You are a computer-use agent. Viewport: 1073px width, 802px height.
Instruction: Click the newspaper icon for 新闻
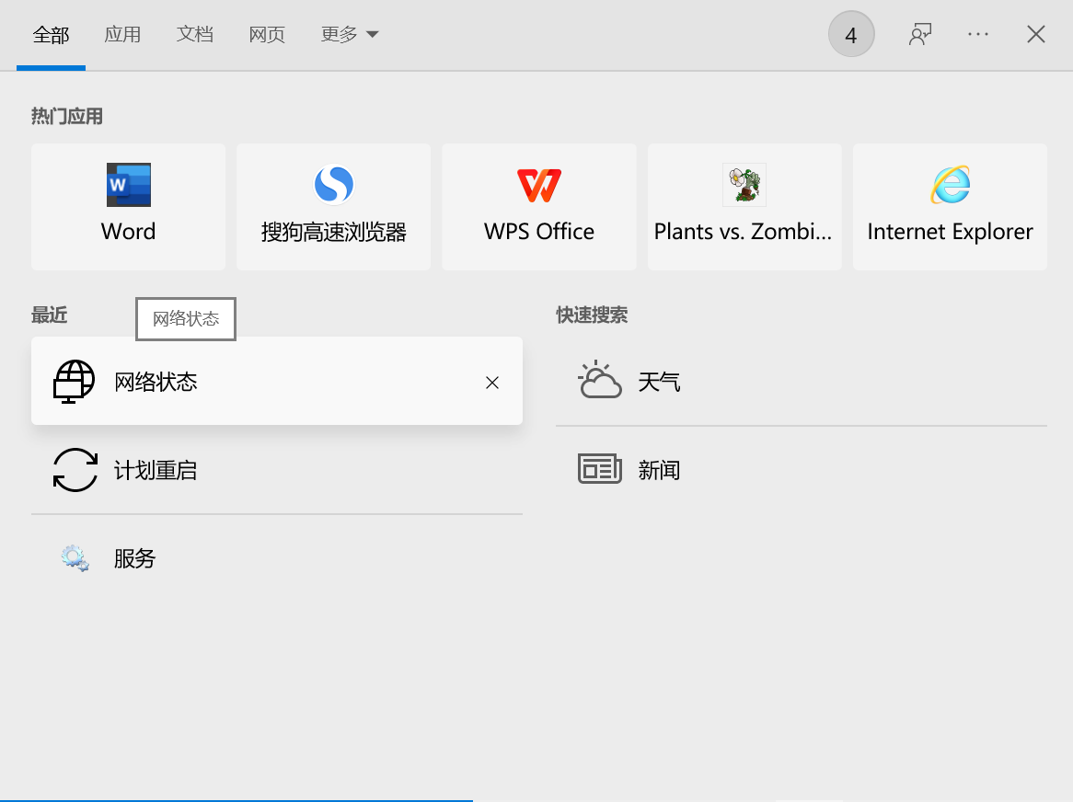point(599,469)
